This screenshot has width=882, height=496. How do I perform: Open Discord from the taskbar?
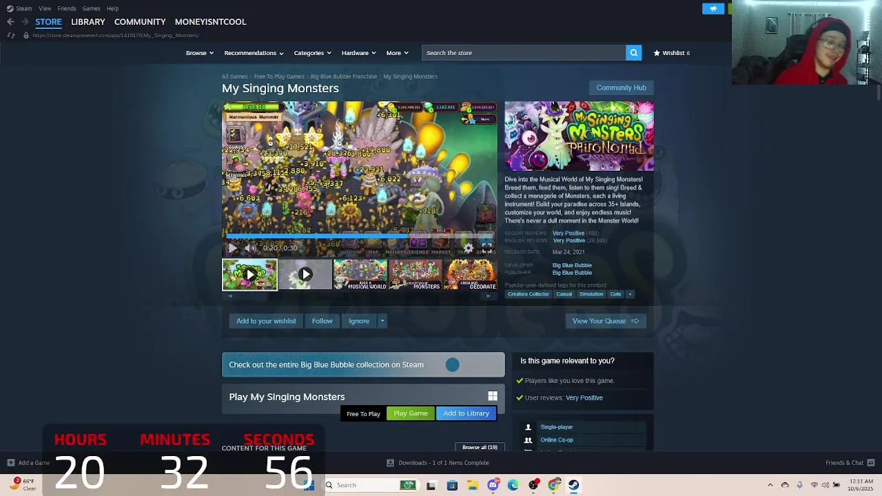coord(493,485)
